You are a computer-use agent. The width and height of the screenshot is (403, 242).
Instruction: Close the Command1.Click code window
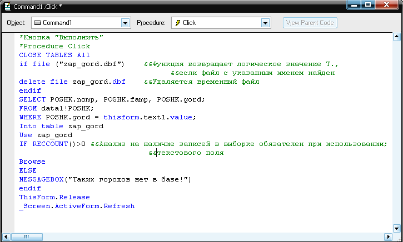point(386,4)
